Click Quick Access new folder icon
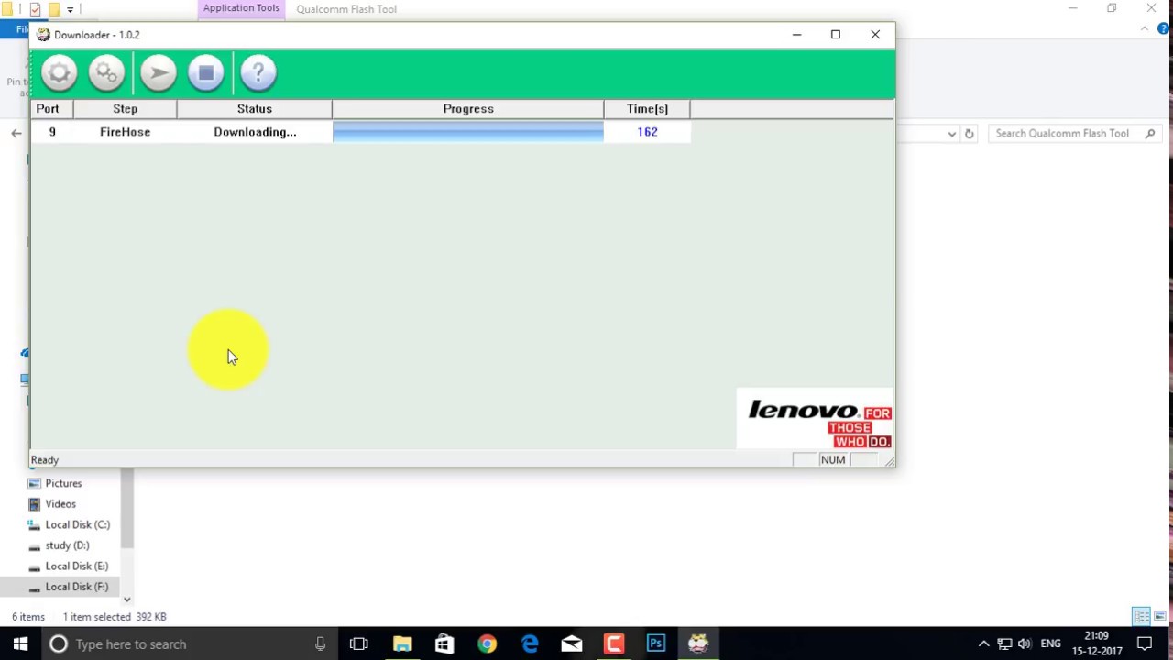Image resolution: width=1173 pixels, height=660 pixels. pyautogui.click(x=54, y=9)
